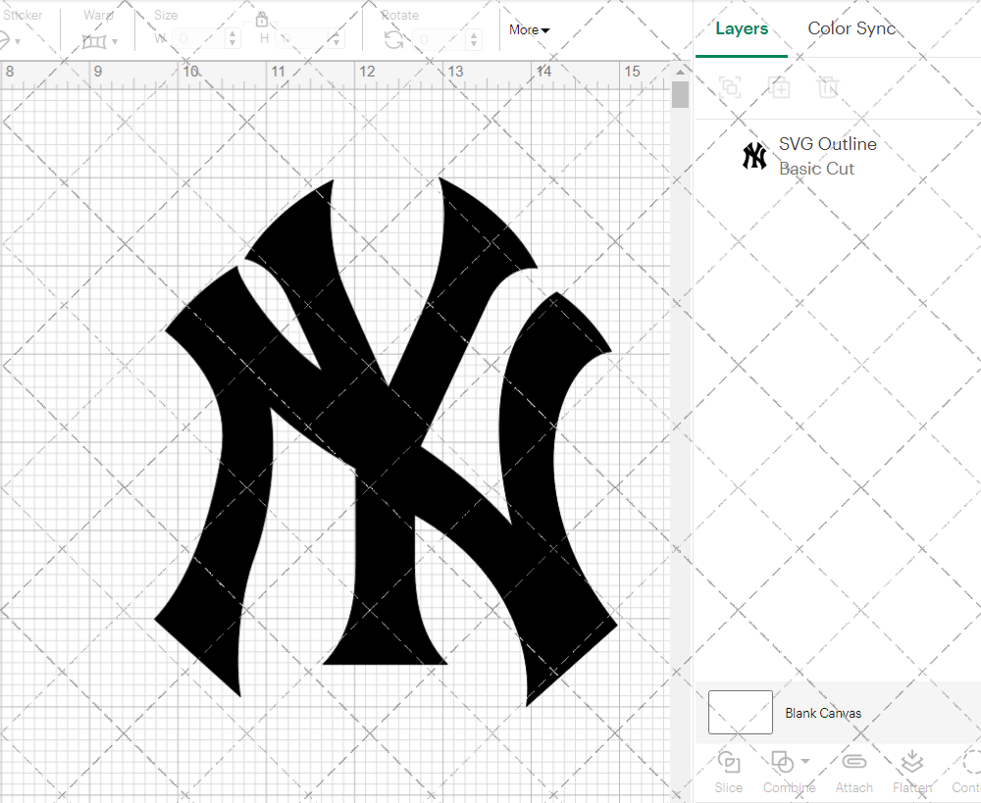981x803 pixels.
Task: Click the Group layers icon
Action: tap(729, 87)
